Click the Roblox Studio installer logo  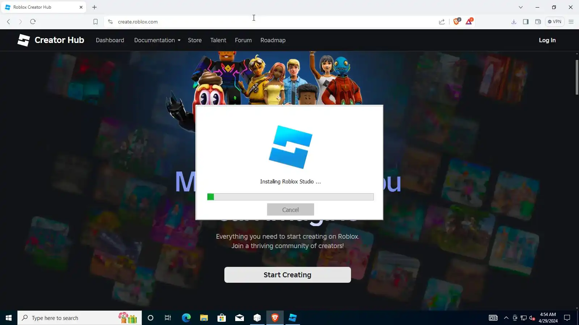(x=291, y=147)
